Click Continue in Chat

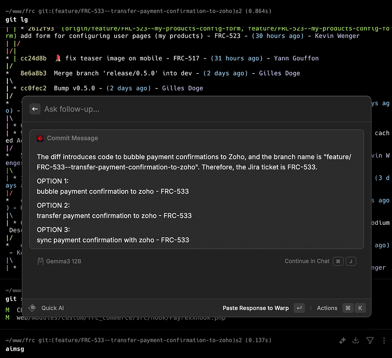point(307,261)
